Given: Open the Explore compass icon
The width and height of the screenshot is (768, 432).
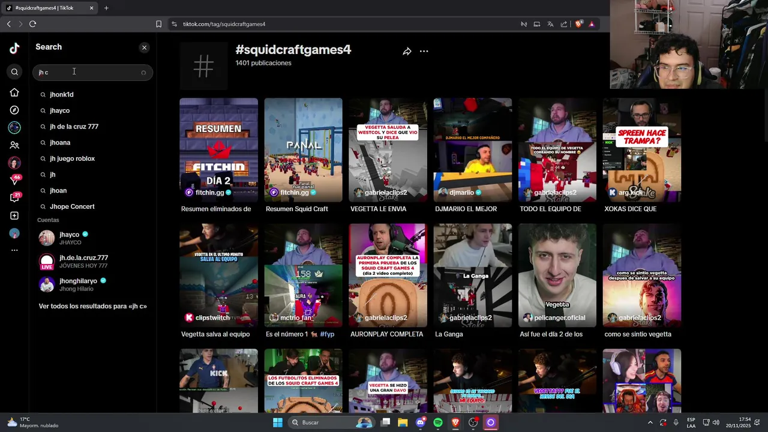Looking at the screenshot, I should point(14,110).
